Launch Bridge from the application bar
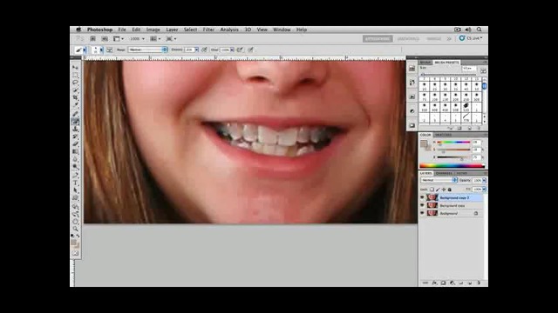 [93, 38]
